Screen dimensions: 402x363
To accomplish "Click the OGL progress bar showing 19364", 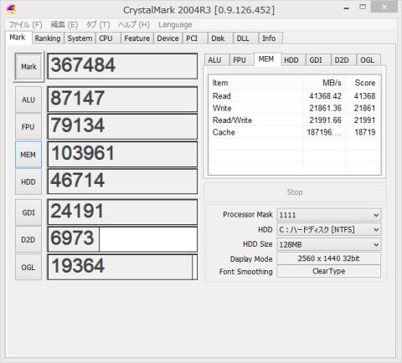I will [x=122, y=267].
